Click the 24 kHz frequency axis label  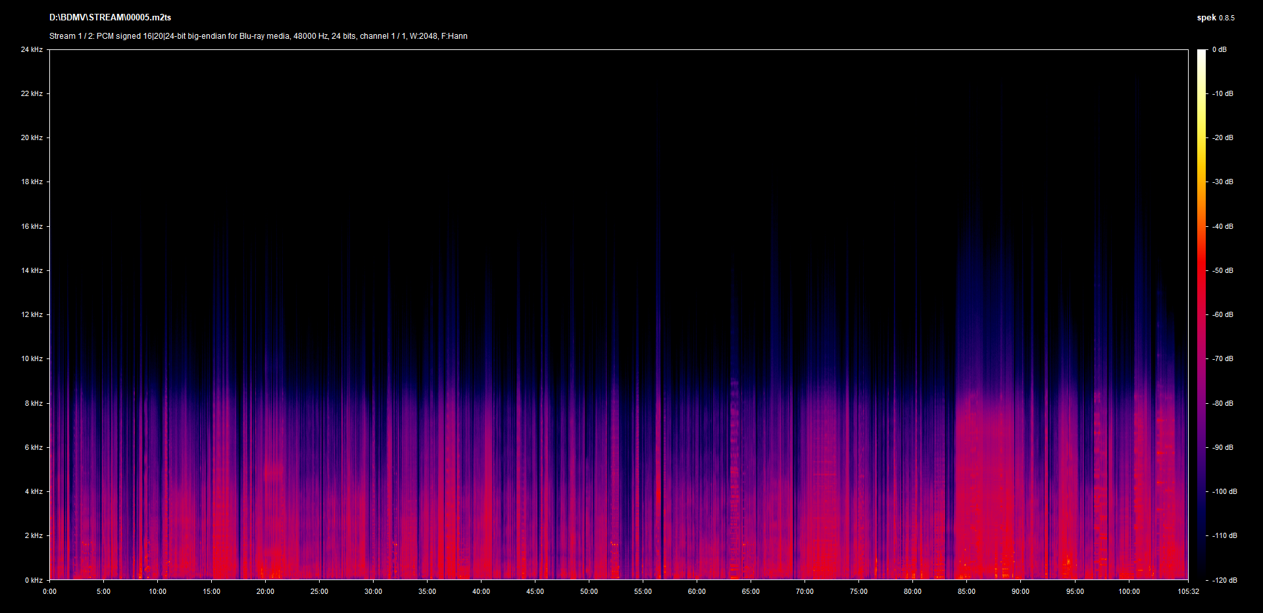[32, 49]
